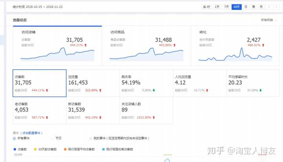Screen dimensions: 283x162
Task: Click green down arrow beside 跳失率 5.68%
Action: [154, 90]
